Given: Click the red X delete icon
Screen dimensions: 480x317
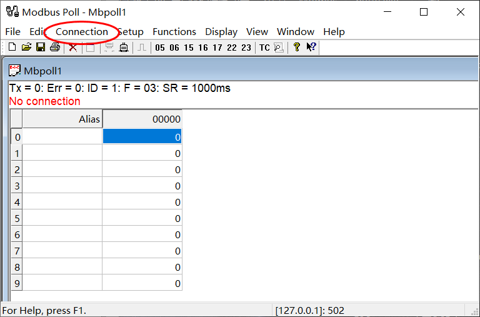Looking at the screenshot, I should [x=73, y=48].
